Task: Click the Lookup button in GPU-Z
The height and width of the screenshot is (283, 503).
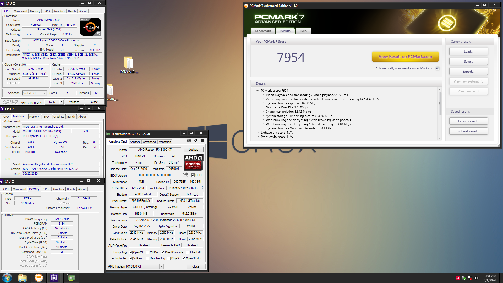Action: click(x=193, y=150)
